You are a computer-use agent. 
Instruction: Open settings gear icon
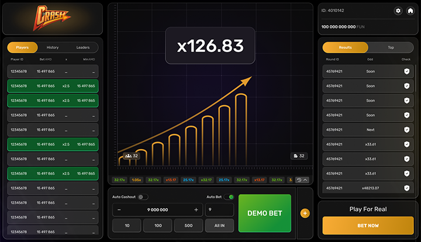click(398, 11)
